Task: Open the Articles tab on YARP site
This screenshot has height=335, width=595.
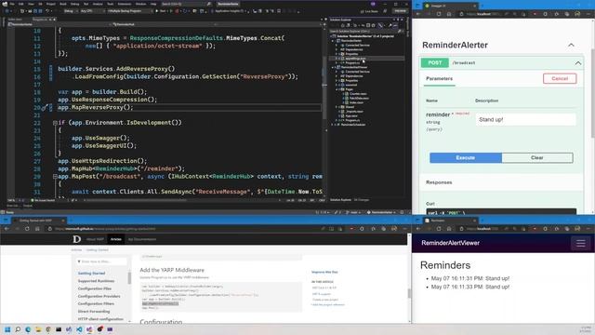Action: 115,239
